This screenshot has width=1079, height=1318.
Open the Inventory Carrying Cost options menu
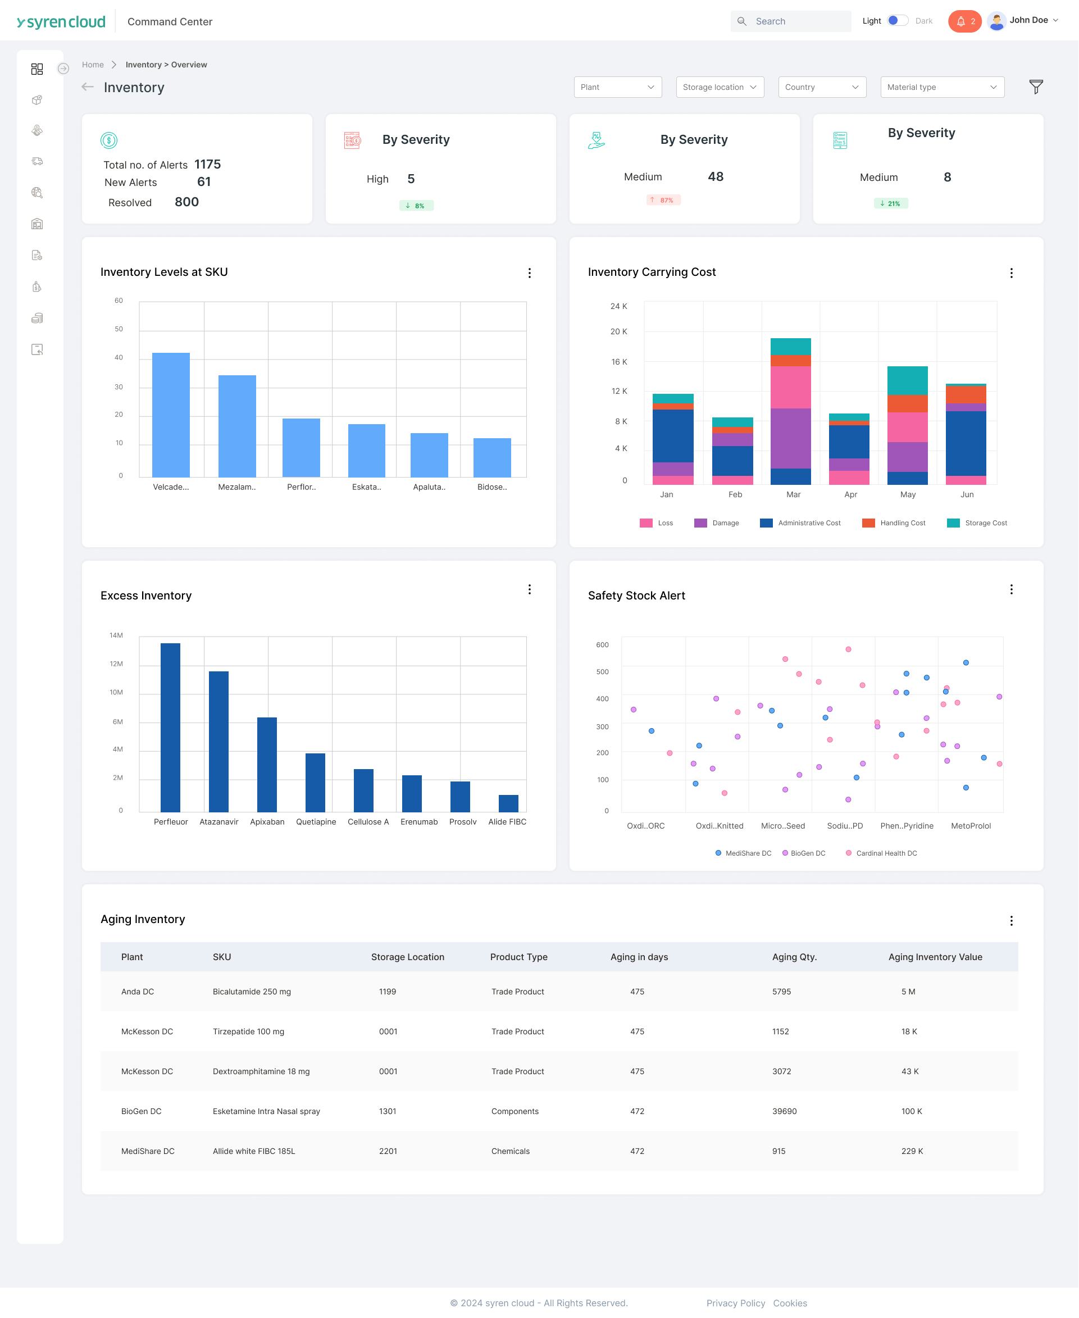pyautogui.click(x=1011, y=273)
